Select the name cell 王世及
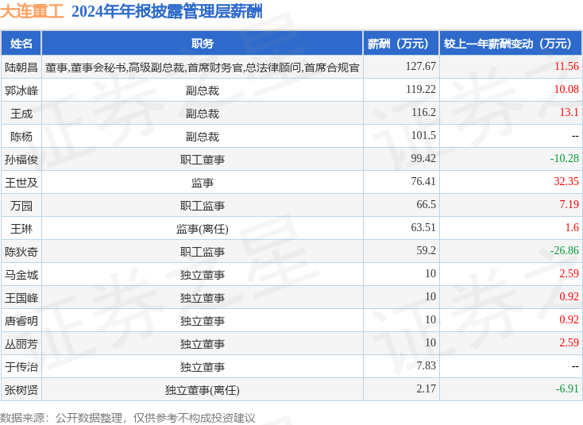583x425 pixels. point(21,183)
